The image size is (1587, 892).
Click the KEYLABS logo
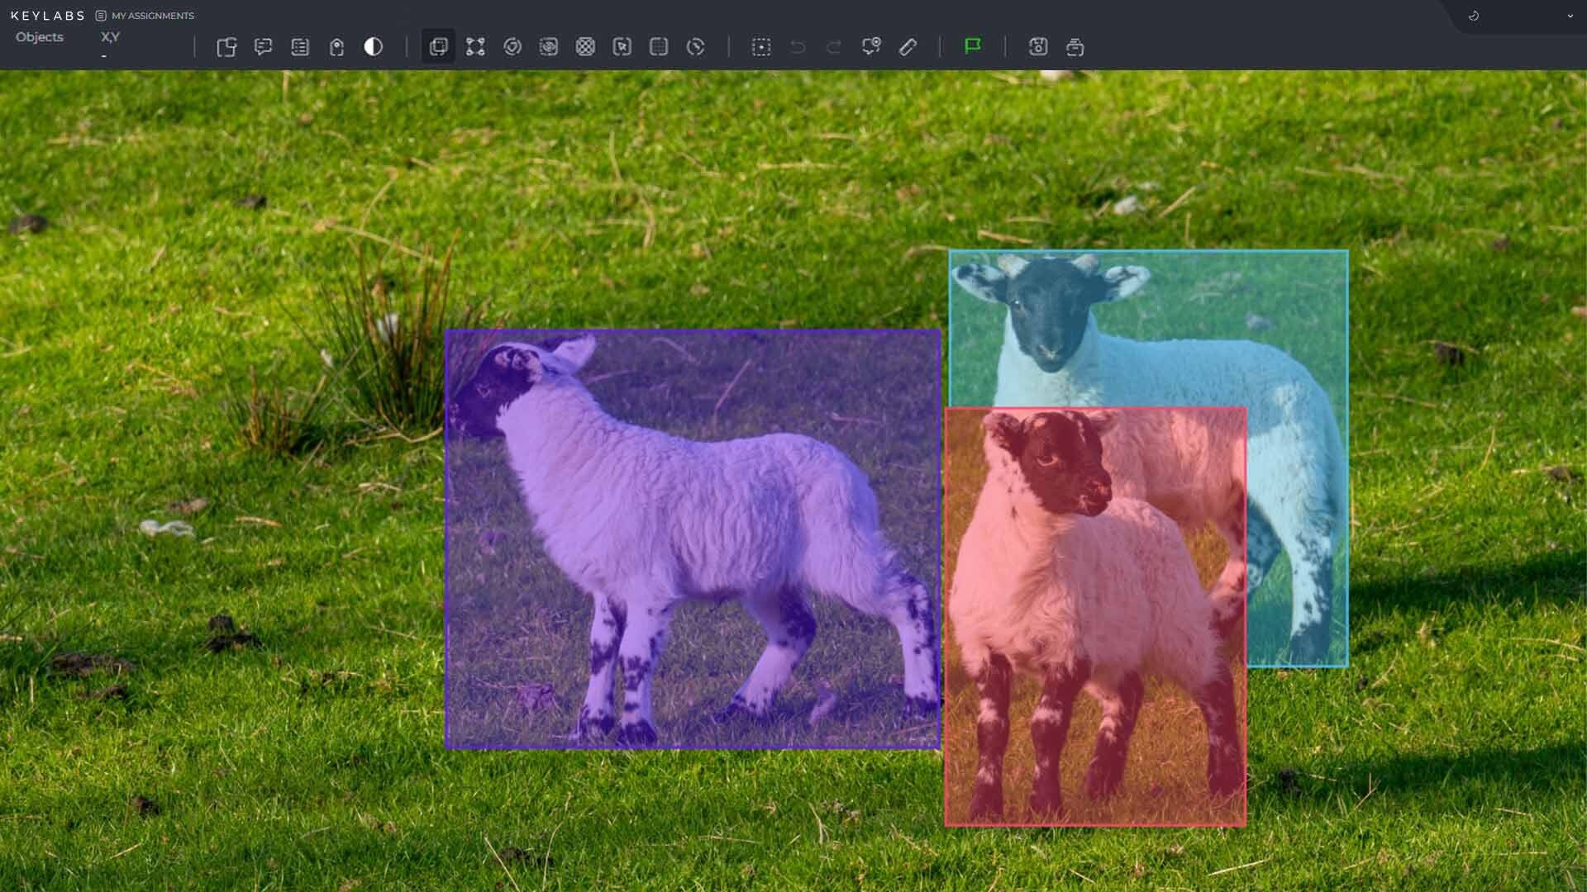click(48, 16)
